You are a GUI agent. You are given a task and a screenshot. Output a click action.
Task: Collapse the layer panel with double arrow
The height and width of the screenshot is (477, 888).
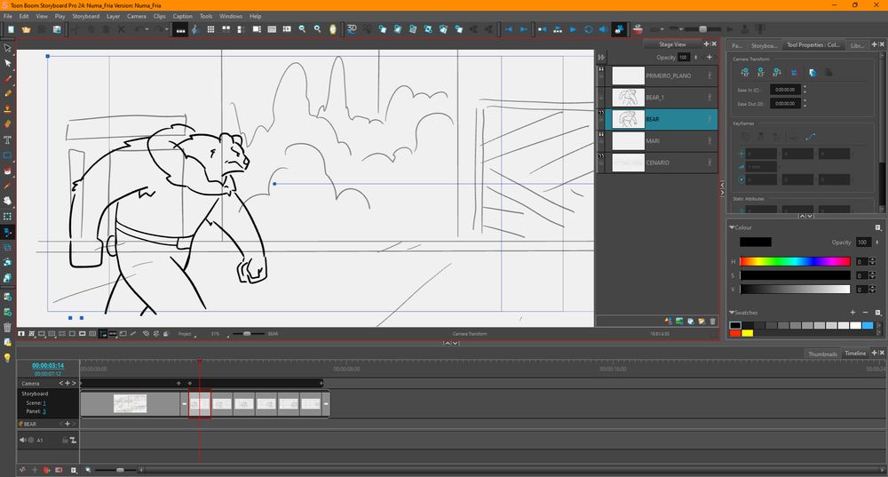click(601, 57)
